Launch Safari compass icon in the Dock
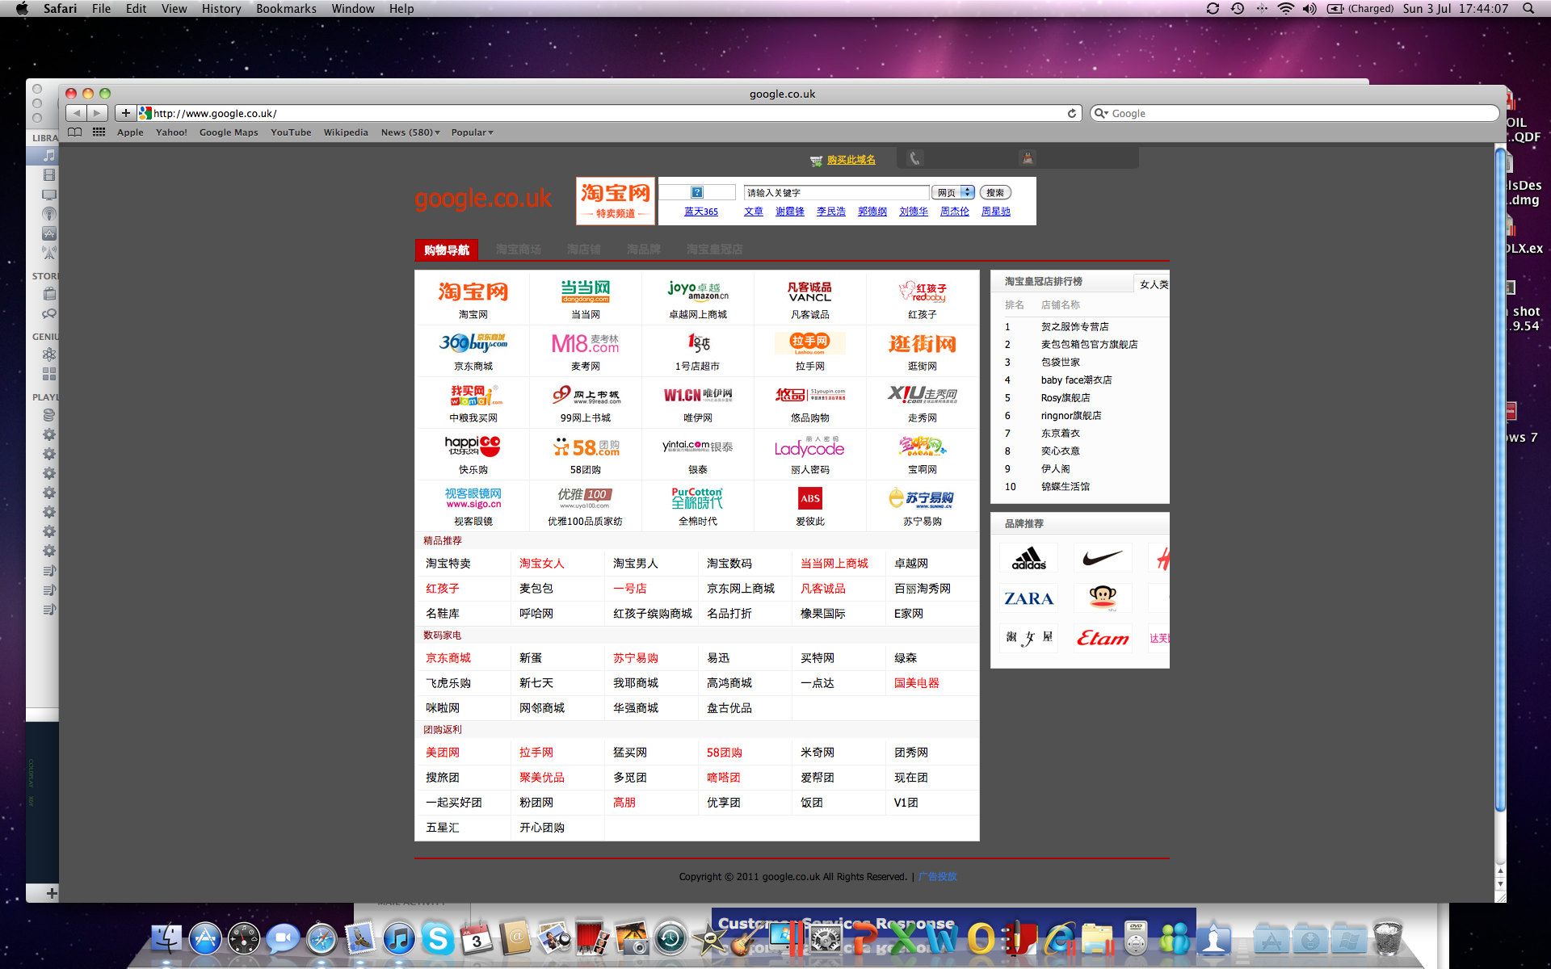Screen dimensions: 1551x969 coord(322,938)
